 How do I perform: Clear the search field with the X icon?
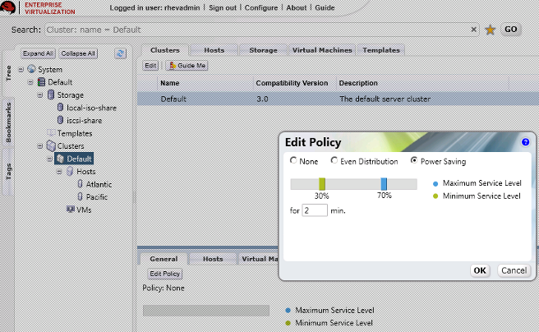coord(474,30)
